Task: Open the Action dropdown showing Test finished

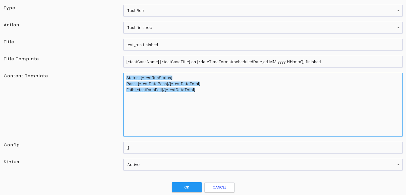Action: click(x=263, y=28)
